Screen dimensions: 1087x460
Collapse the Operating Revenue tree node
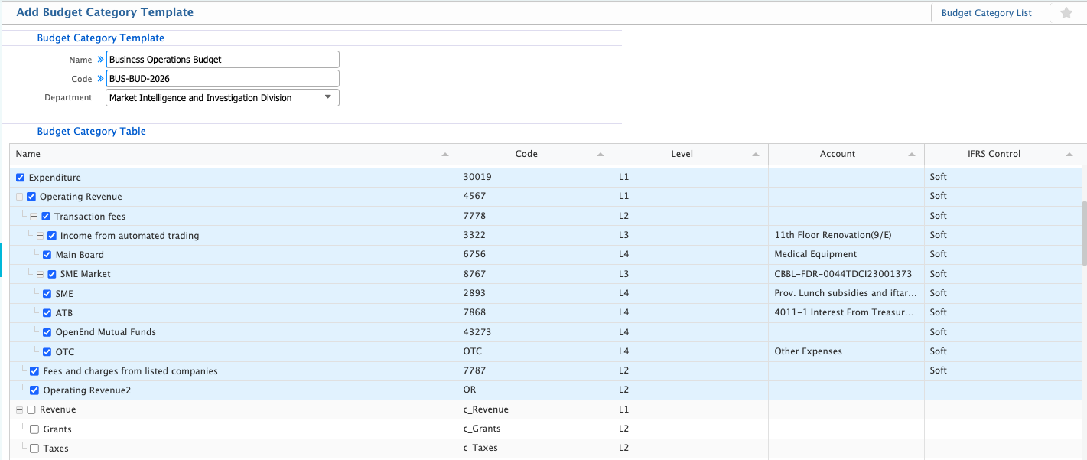click(x=20, y=197)
